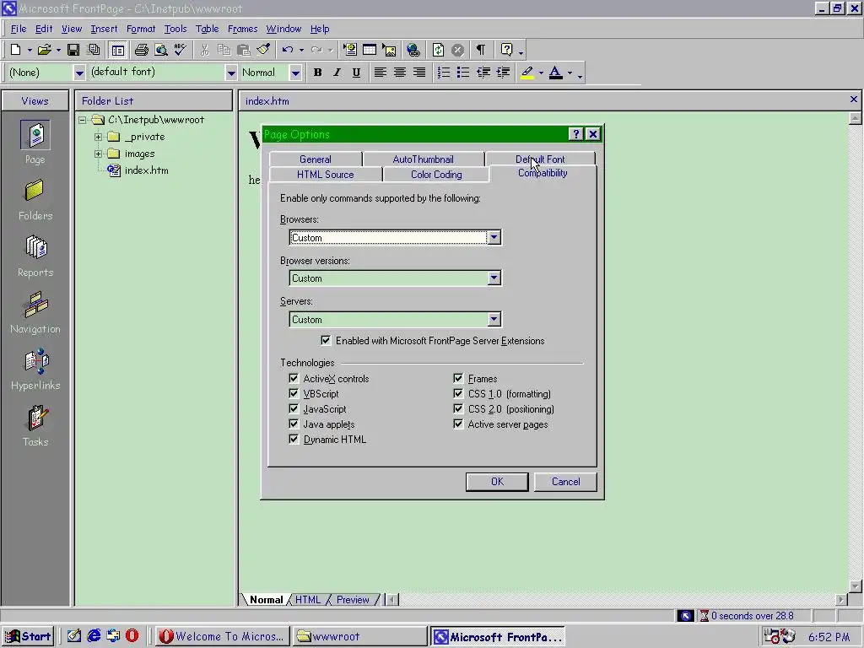Uncheck CSS 1.0 (formatting) checkbox
Viewport: 864px width, 648px height.
(x=458, y=393)
